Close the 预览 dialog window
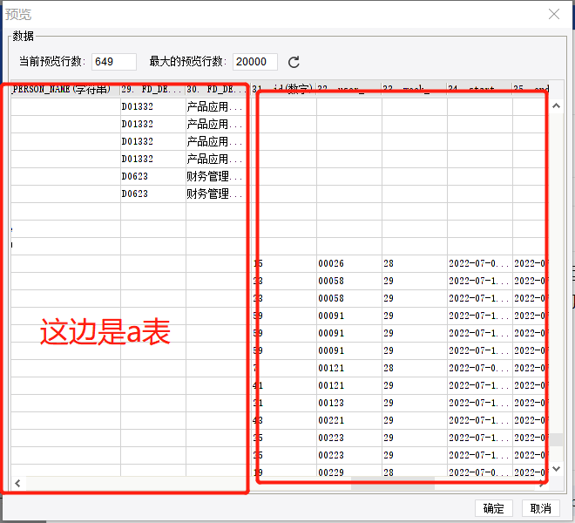Image resolution: width=575 pixels, height=523 pixels. [x=554, y=14]
